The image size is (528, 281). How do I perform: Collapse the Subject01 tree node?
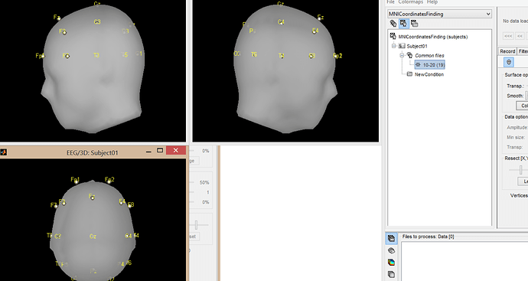coord(393,46)
